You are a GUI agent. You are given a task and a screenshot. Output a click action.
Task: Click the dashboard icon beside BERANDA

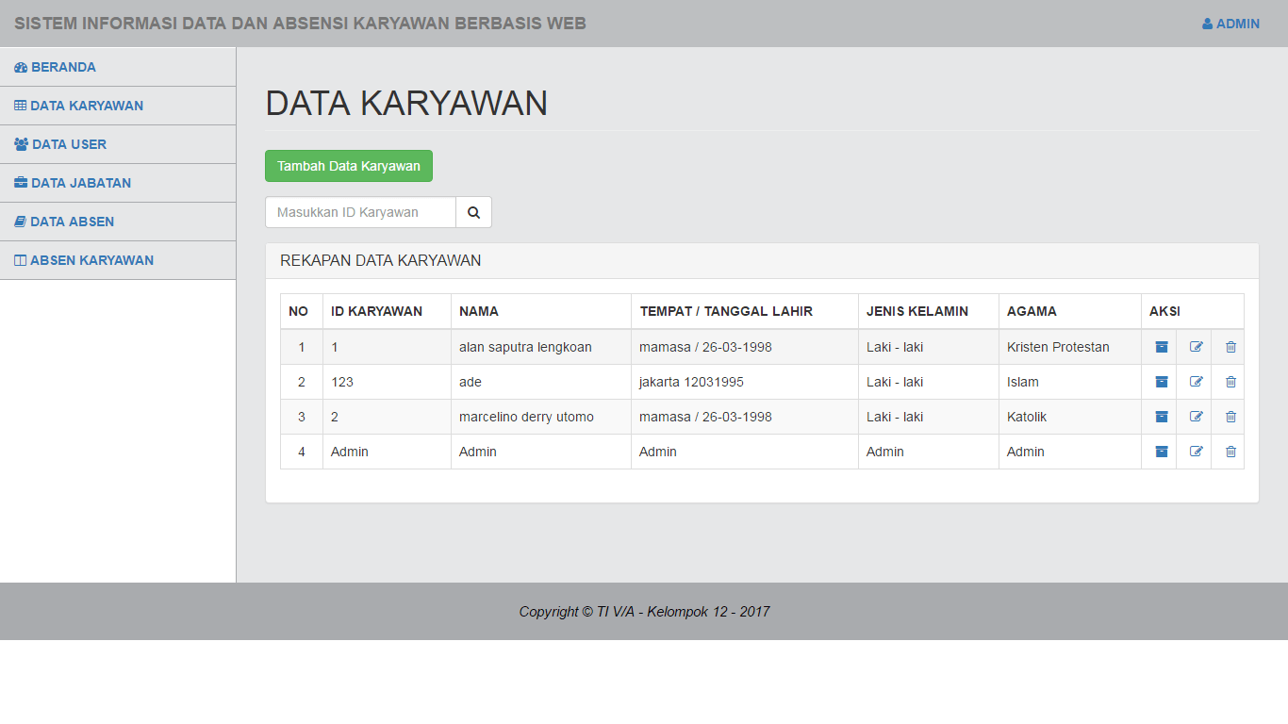[x=21, y=68]
